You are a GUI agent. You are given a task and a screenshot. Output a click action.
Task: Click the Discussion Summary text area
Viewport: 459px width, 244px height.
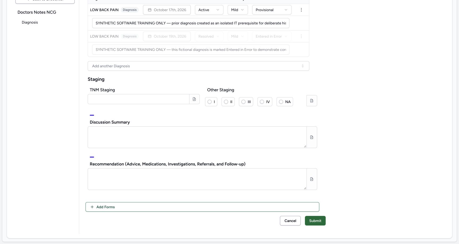[x=197, y=137]
